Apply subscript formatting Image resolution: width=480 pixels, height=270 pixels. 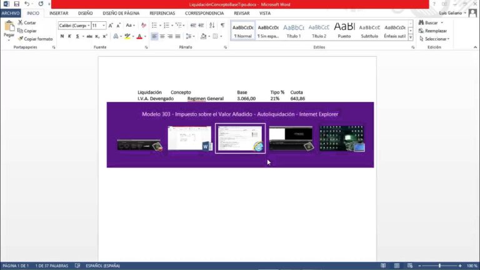pyautogui.click(x=97, y=36)
